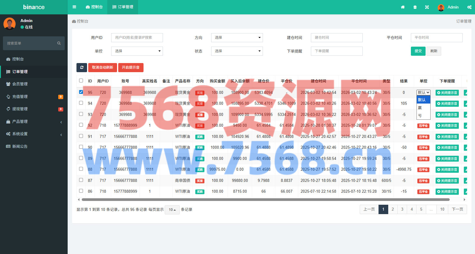Screen dimensions: 475x254
Task: Uncheck the checkbox for order 95
Action: [x=81, y=92]
